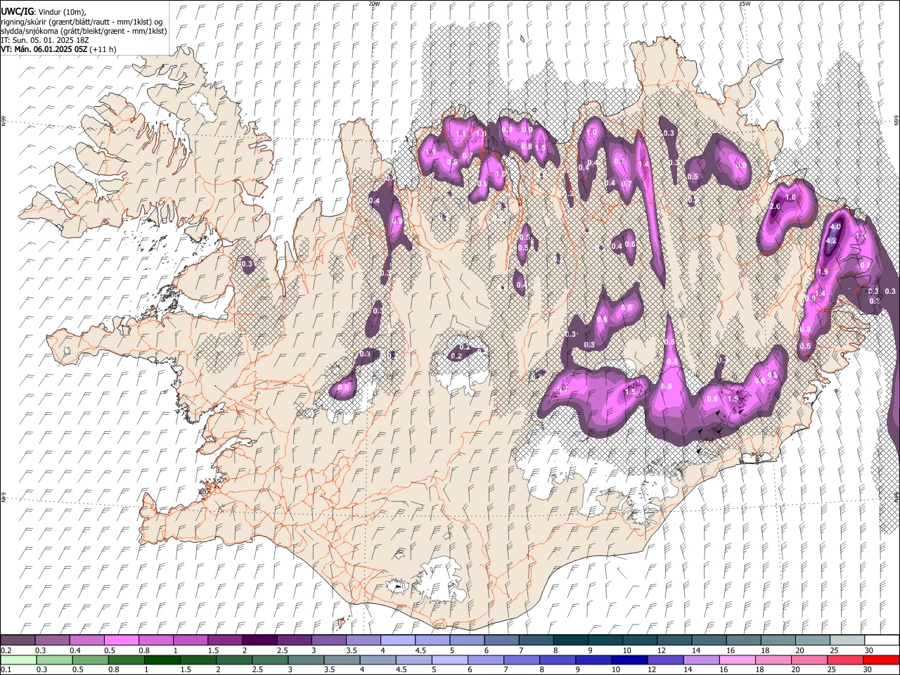Click the 1.8 snowfall value on map
900x675 pixels.
click(x=790, y=198)
